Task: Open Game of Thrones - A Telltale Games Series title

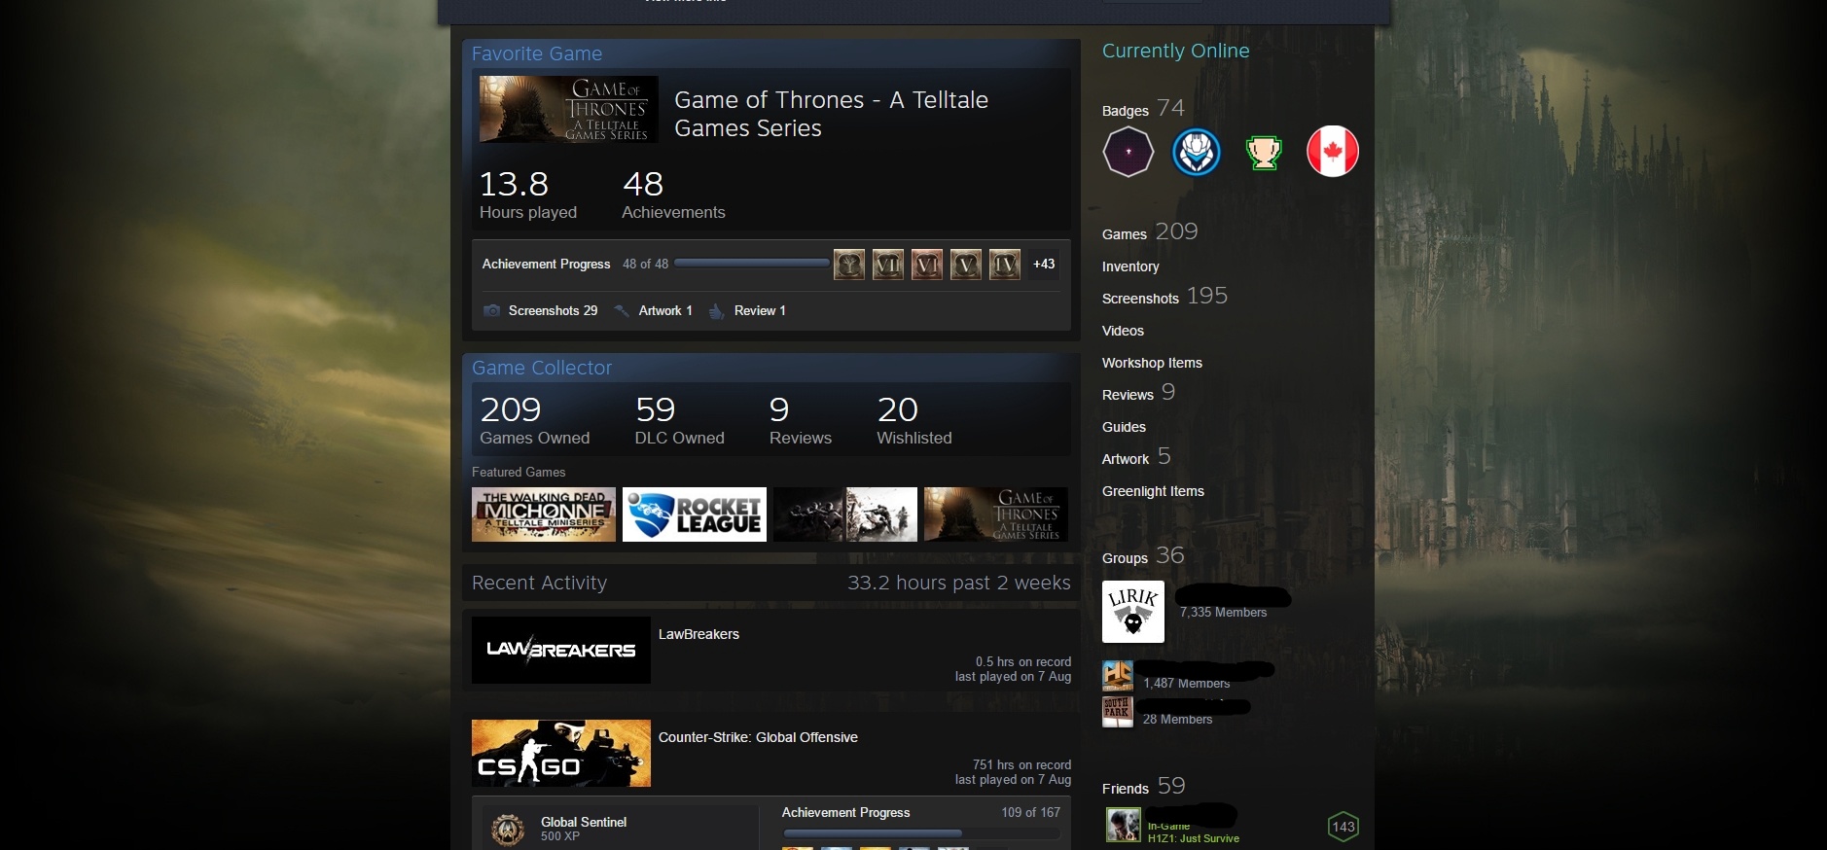Action: (831, 114)
